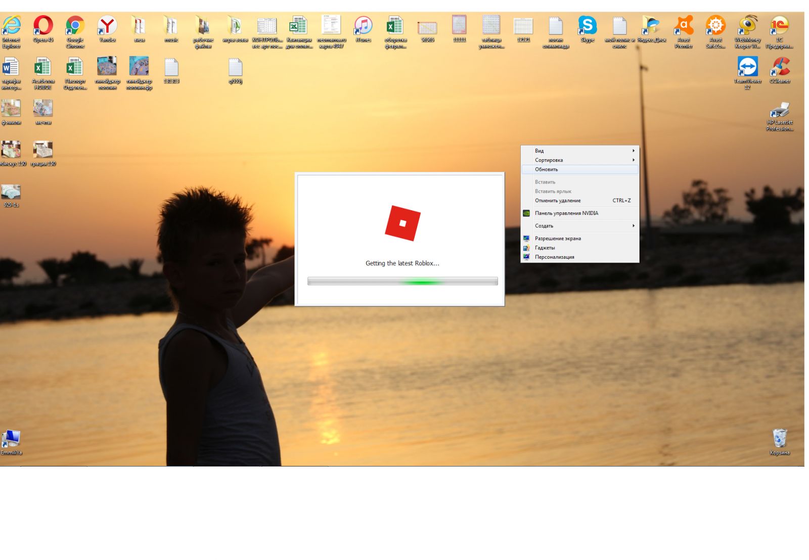Select the 'Асабелла НОВОЕ' Excel file

[43, 73]
